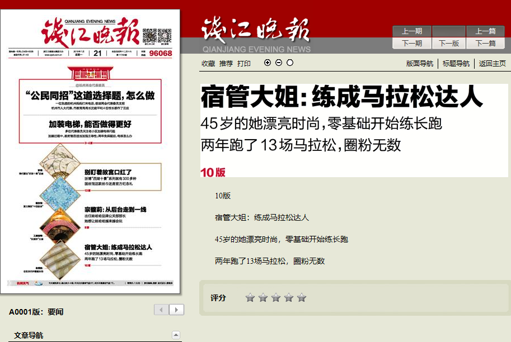Click the 上一期 button
The image size is (511, 342).
pyautogui.click(x=411, y=31)
